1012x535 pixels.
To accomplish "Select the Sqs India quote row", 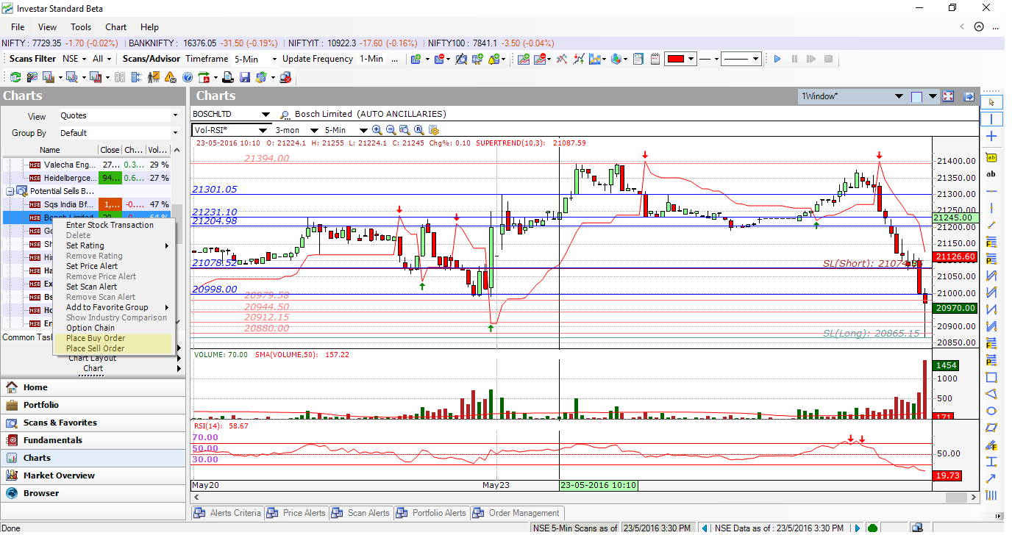I will (x=87, y=204).
